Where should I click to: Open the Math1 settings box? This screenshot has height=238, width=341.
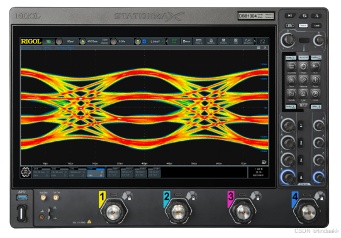(113, 173)
